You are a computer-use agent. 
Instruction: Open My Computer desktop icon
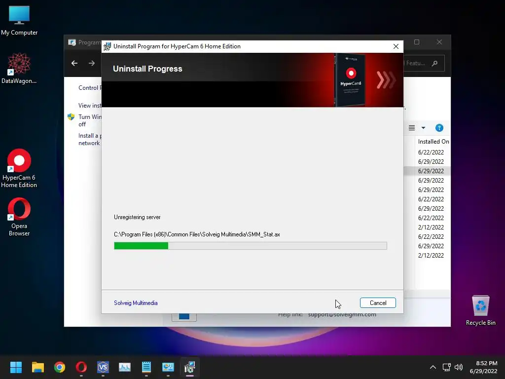click(19, 21)
